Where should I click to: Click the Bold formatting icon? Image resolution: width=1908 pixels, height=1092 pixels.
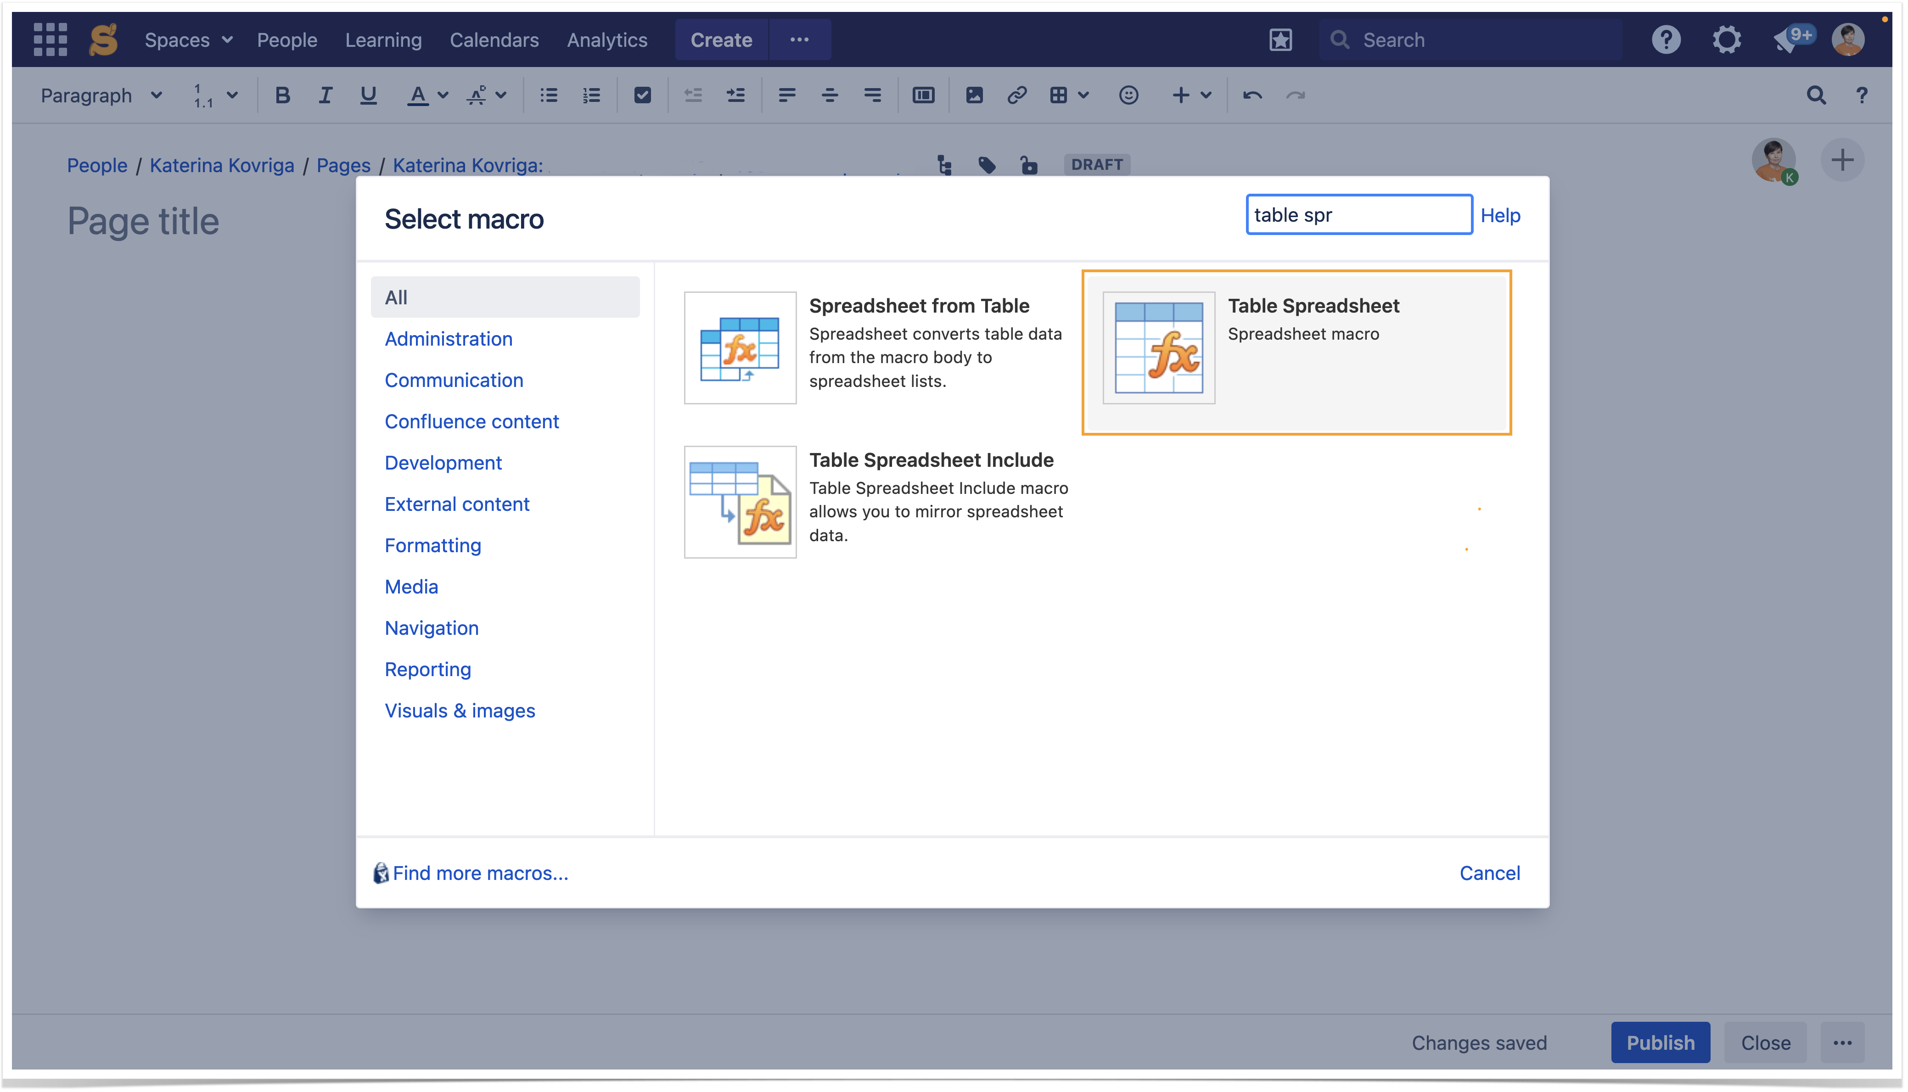point(282,95)
